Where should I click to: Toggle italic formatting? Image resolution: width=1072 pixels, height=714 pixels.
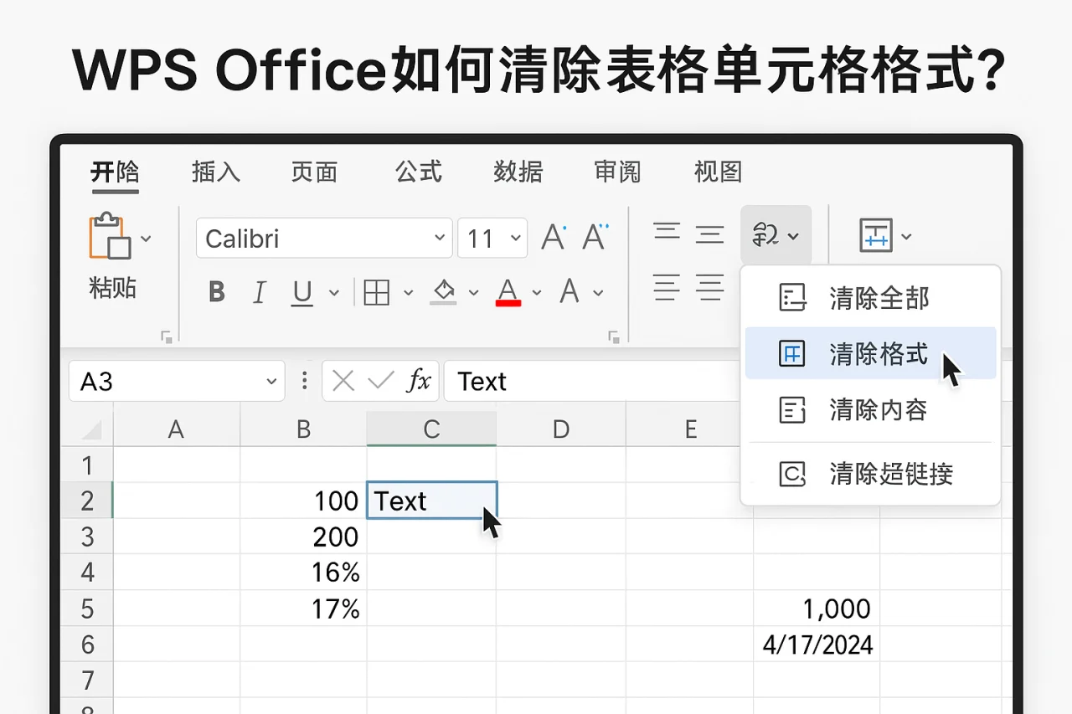click(259, 292)
